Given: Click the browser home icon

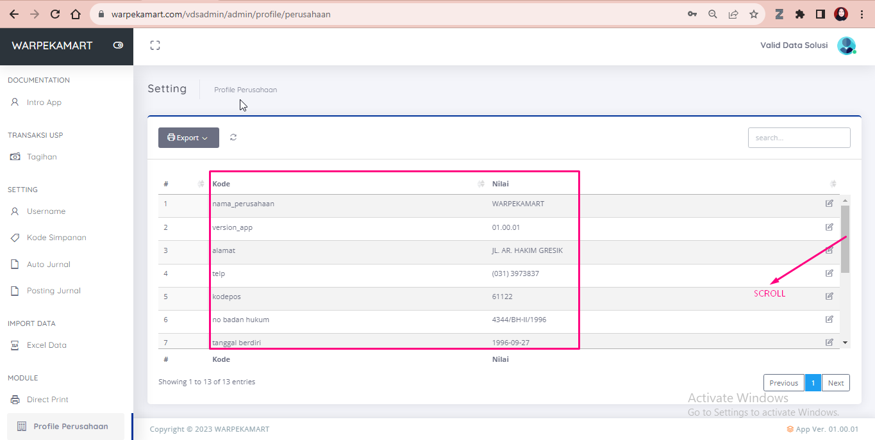Looking at the screenshot, I should click(76, 14).
